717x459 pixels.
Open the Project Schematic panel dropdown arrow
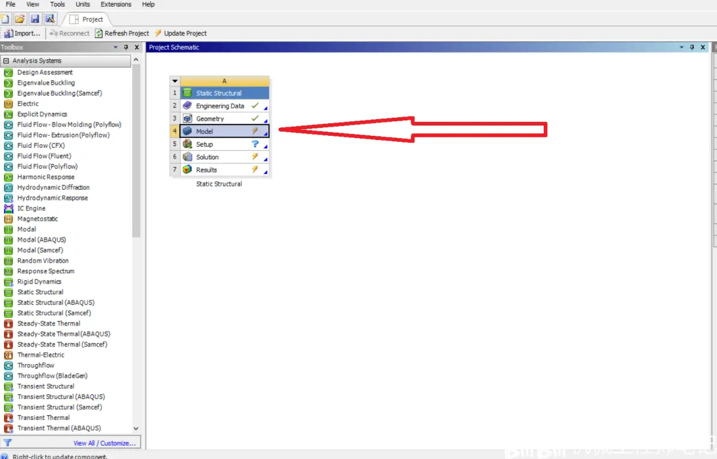(x=682, y=47)
